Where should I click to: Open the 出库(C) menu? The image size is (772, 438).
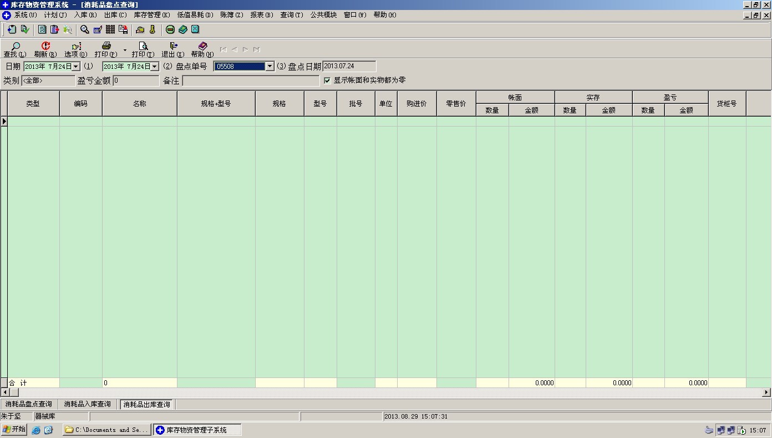click(115, 15)
